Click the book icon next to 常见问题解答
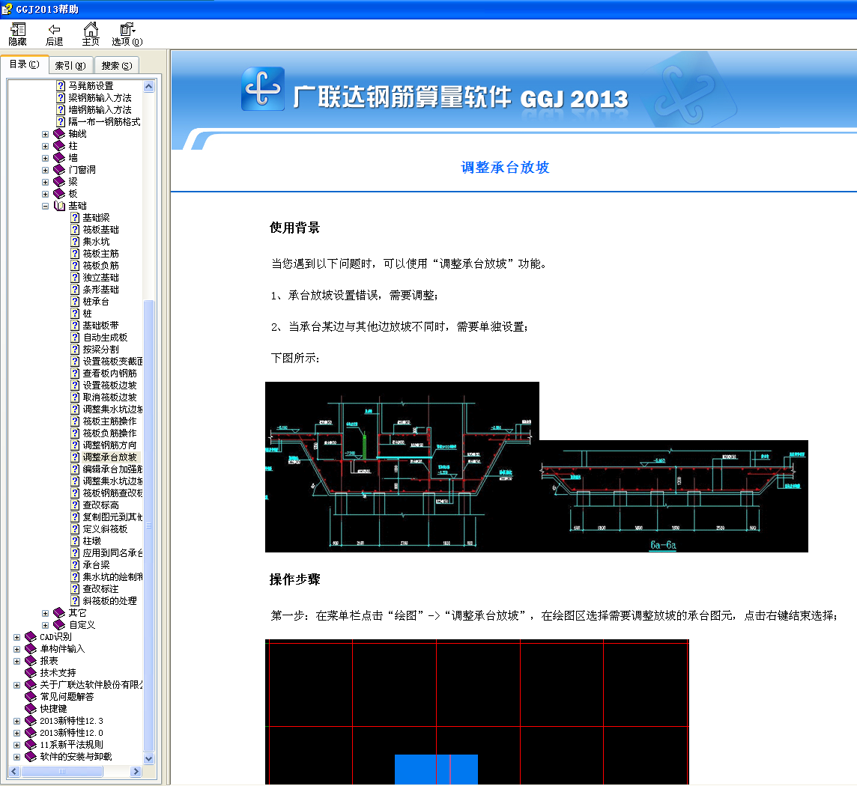857x786 pixels. (31, 697)
